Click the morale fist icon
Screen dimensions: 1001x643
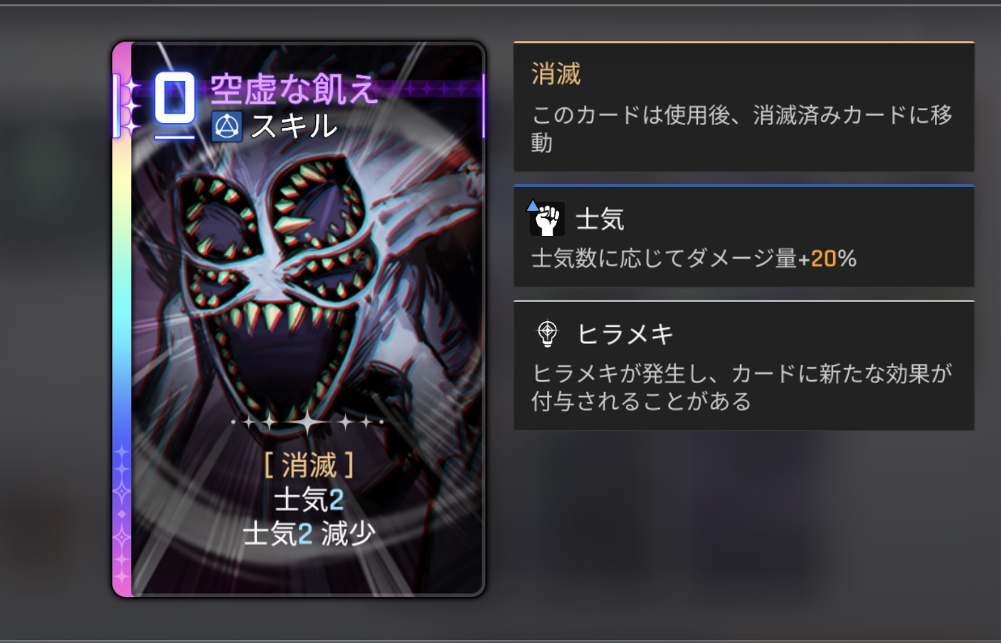click(x=546, y=218)
